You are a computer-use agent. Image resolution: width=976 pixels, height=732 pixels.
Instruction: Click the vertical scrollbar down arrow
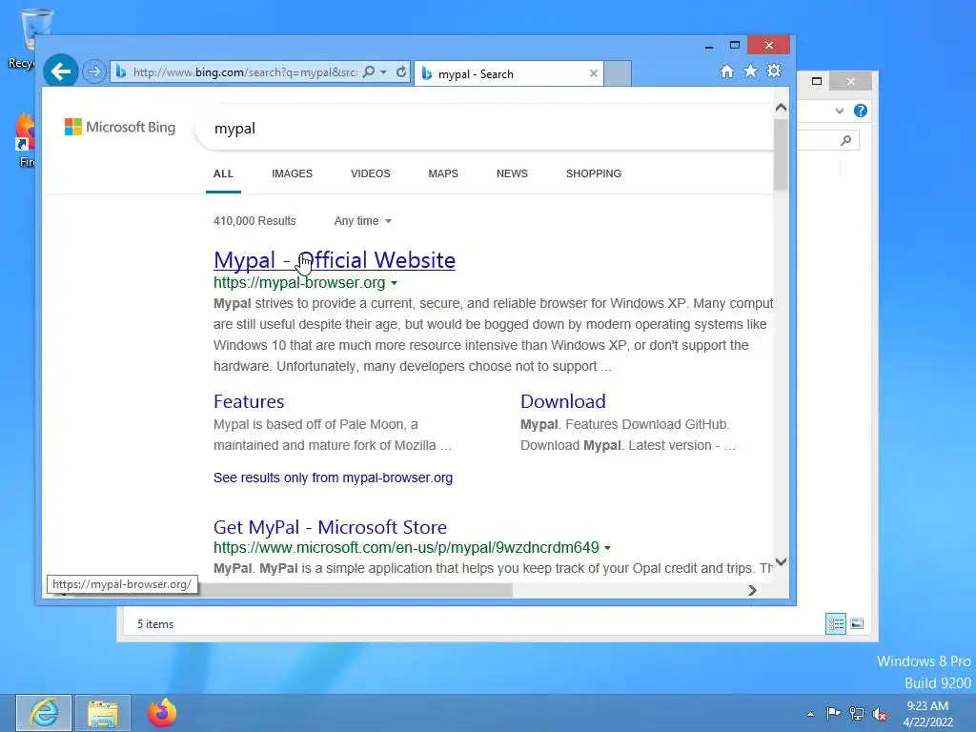tap(782, 561)
